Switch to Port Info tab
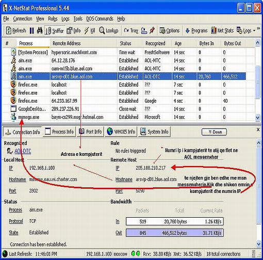This screenshot has width=263, height=260. click(90, 132)
